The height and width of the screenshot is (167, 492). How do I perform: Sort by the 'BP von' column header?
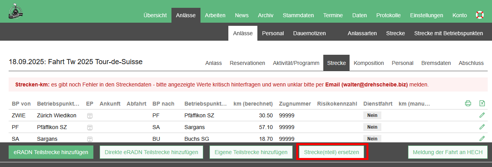tap(21, 104)
